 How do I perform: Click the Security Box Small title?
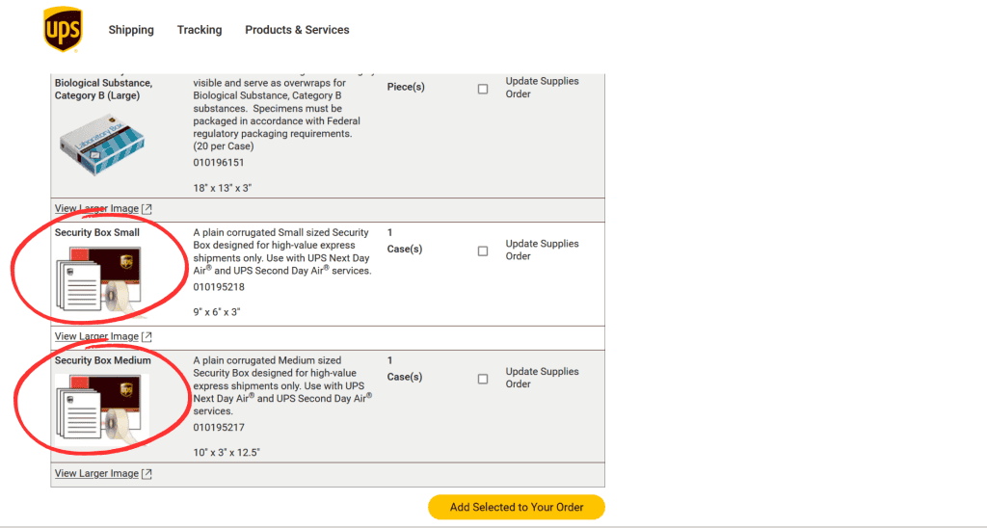tap(97, 232)
